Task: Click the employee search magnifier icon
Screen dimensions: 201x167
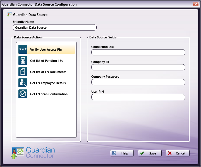Action: (x=23, y=83)
